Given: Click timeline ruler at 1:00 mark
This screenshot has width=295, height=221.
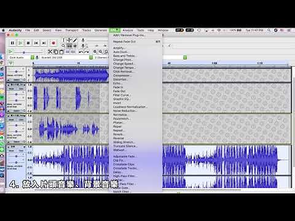Looking at the screenshot, I should click(x=214, y=63).
